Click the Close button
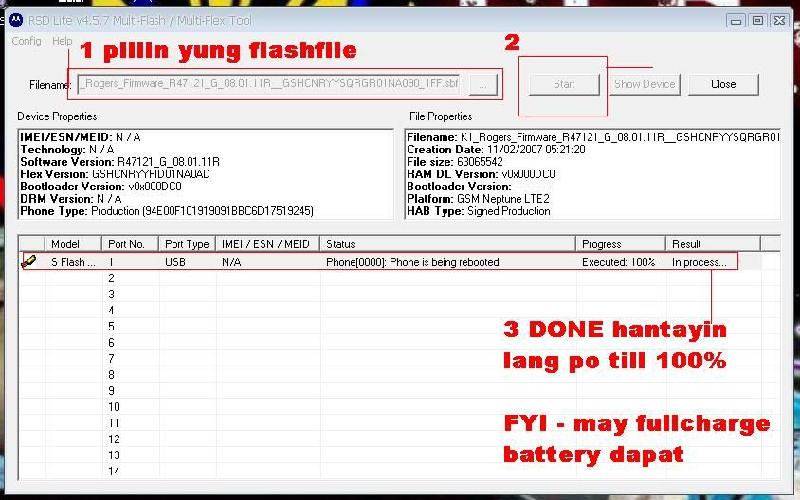 point(723,84)
